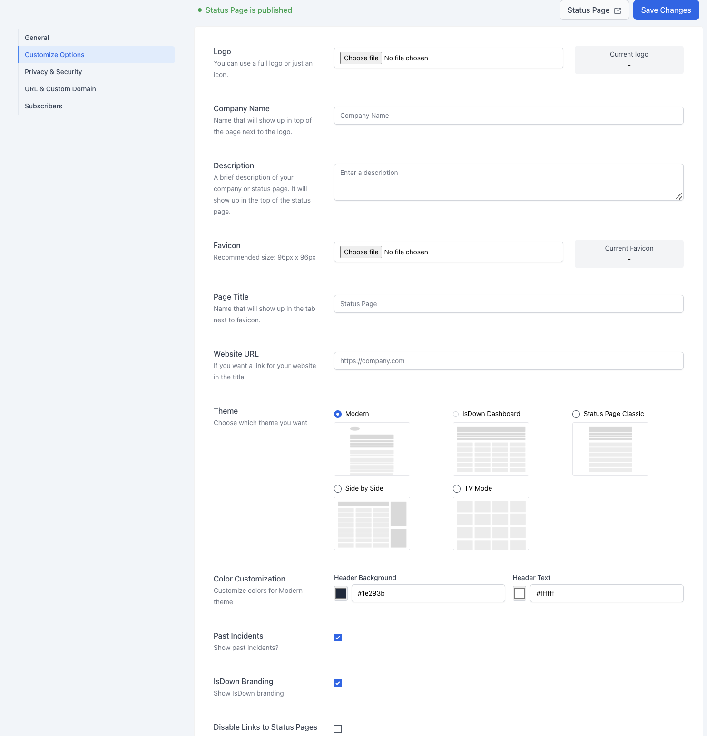707x736 pixels.
Task: Enable Disable Links to Status Pages checkbox
Action: pyautogui.click(x=338, y=729)
